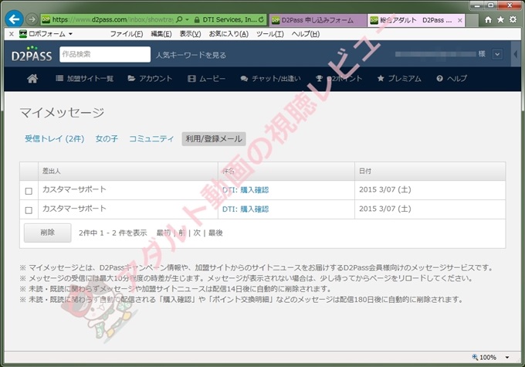Close the RoboForm toolbar with X
Viewport: 525px width, 367px height.
coord(11,34)
